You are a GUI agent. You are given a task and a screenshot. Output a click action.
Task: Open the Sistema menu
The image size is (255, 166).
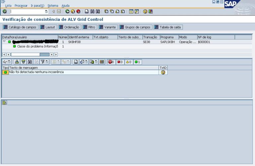pyautogui.click(x=52, y=6)
